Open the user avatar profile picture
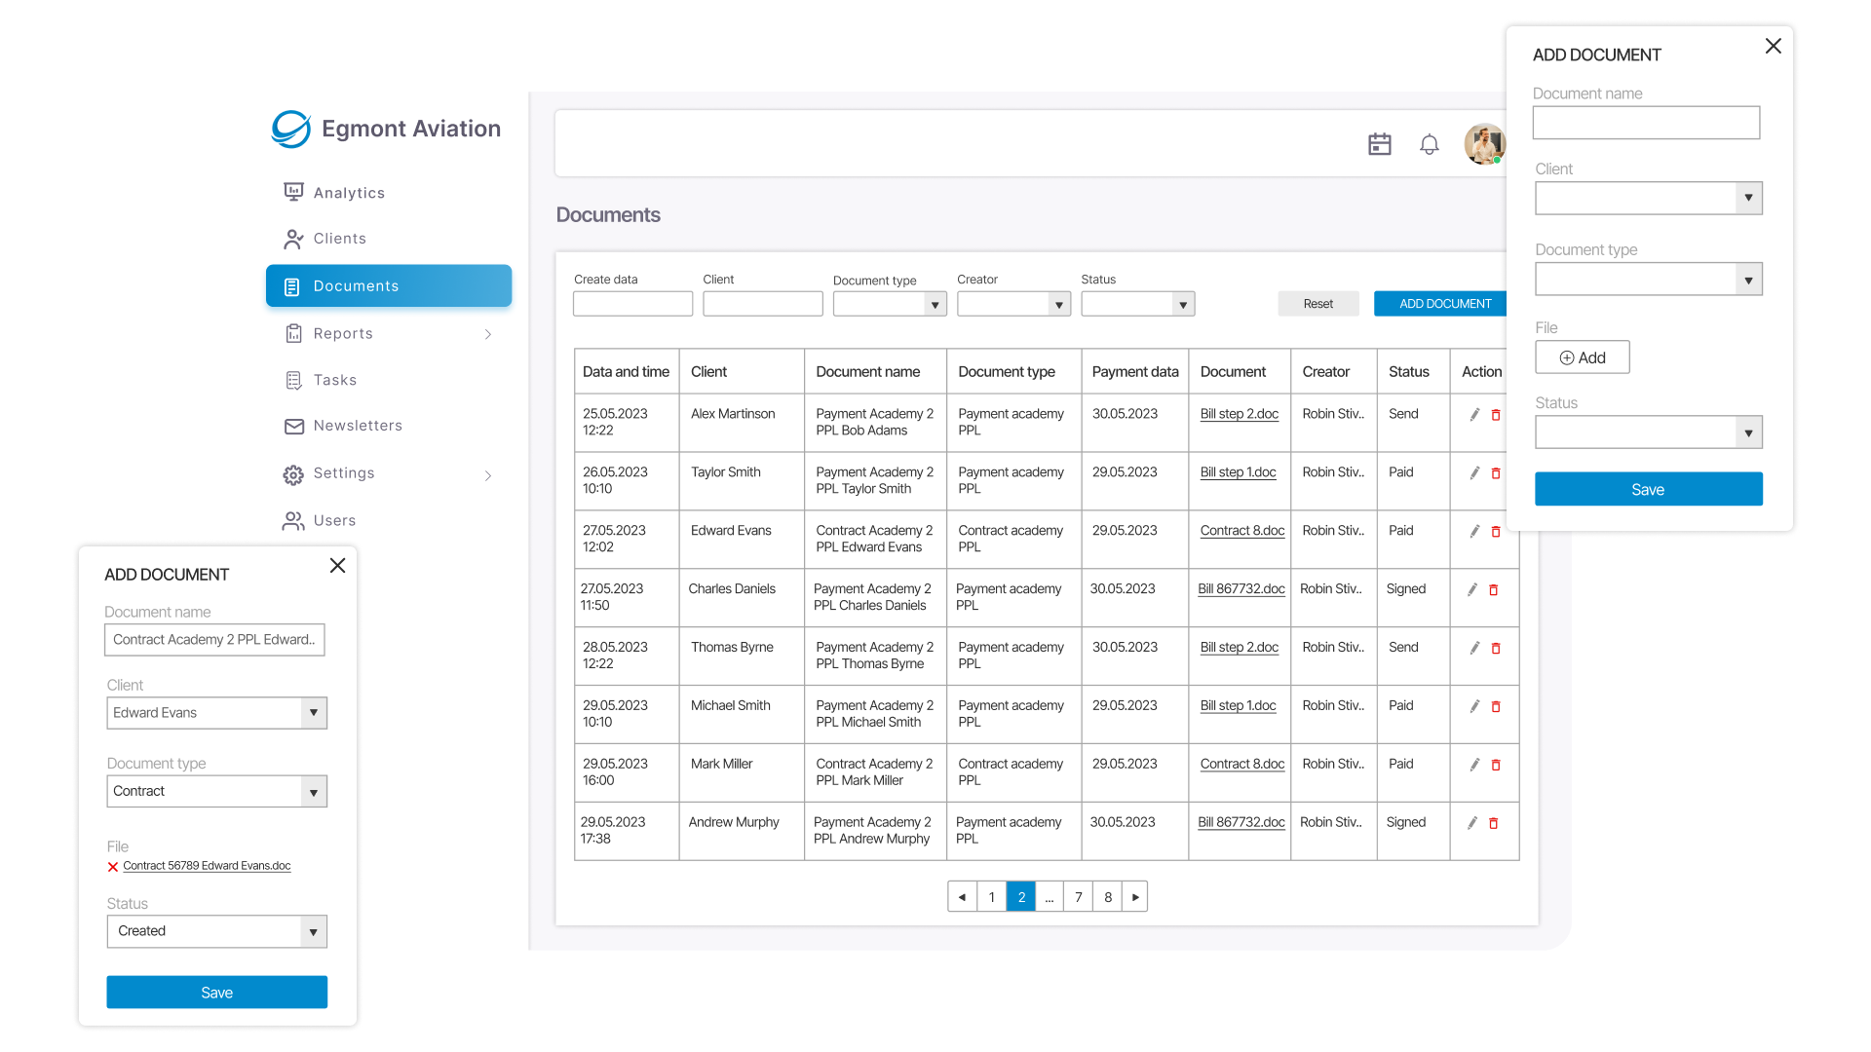 point(1483,144)
